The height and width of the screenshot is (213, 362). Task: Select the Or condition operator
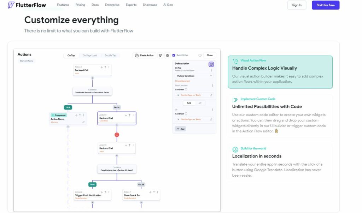(x=200, y=103)
